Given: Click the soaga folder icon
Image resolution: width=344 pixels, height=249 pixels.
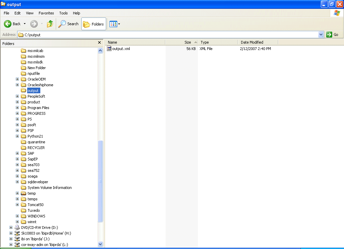Looking at the screenshot, I should click(24, 176).
